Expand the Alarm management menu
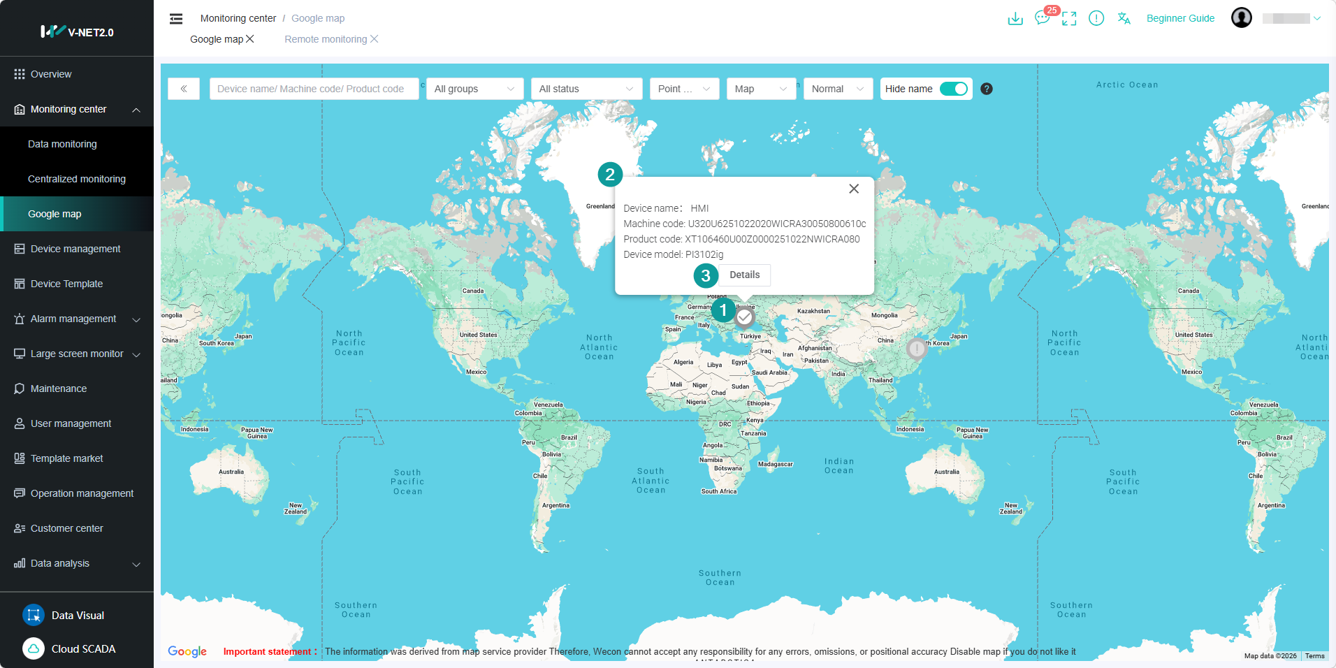Viewport: 1336px width, 668px height. [136, 319]
